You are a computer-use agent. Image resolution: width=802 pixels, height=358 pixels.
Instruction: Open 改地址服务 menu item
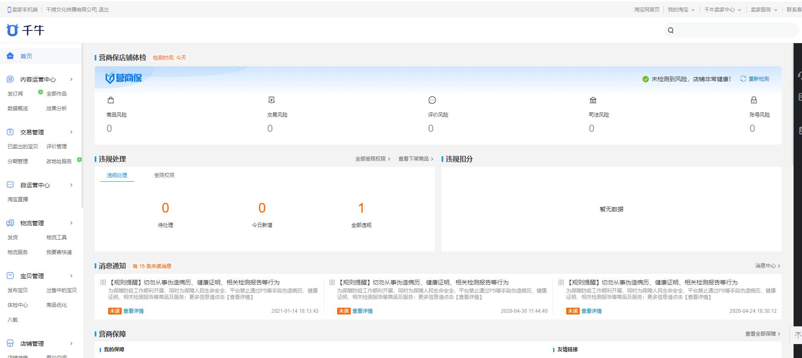59,161
